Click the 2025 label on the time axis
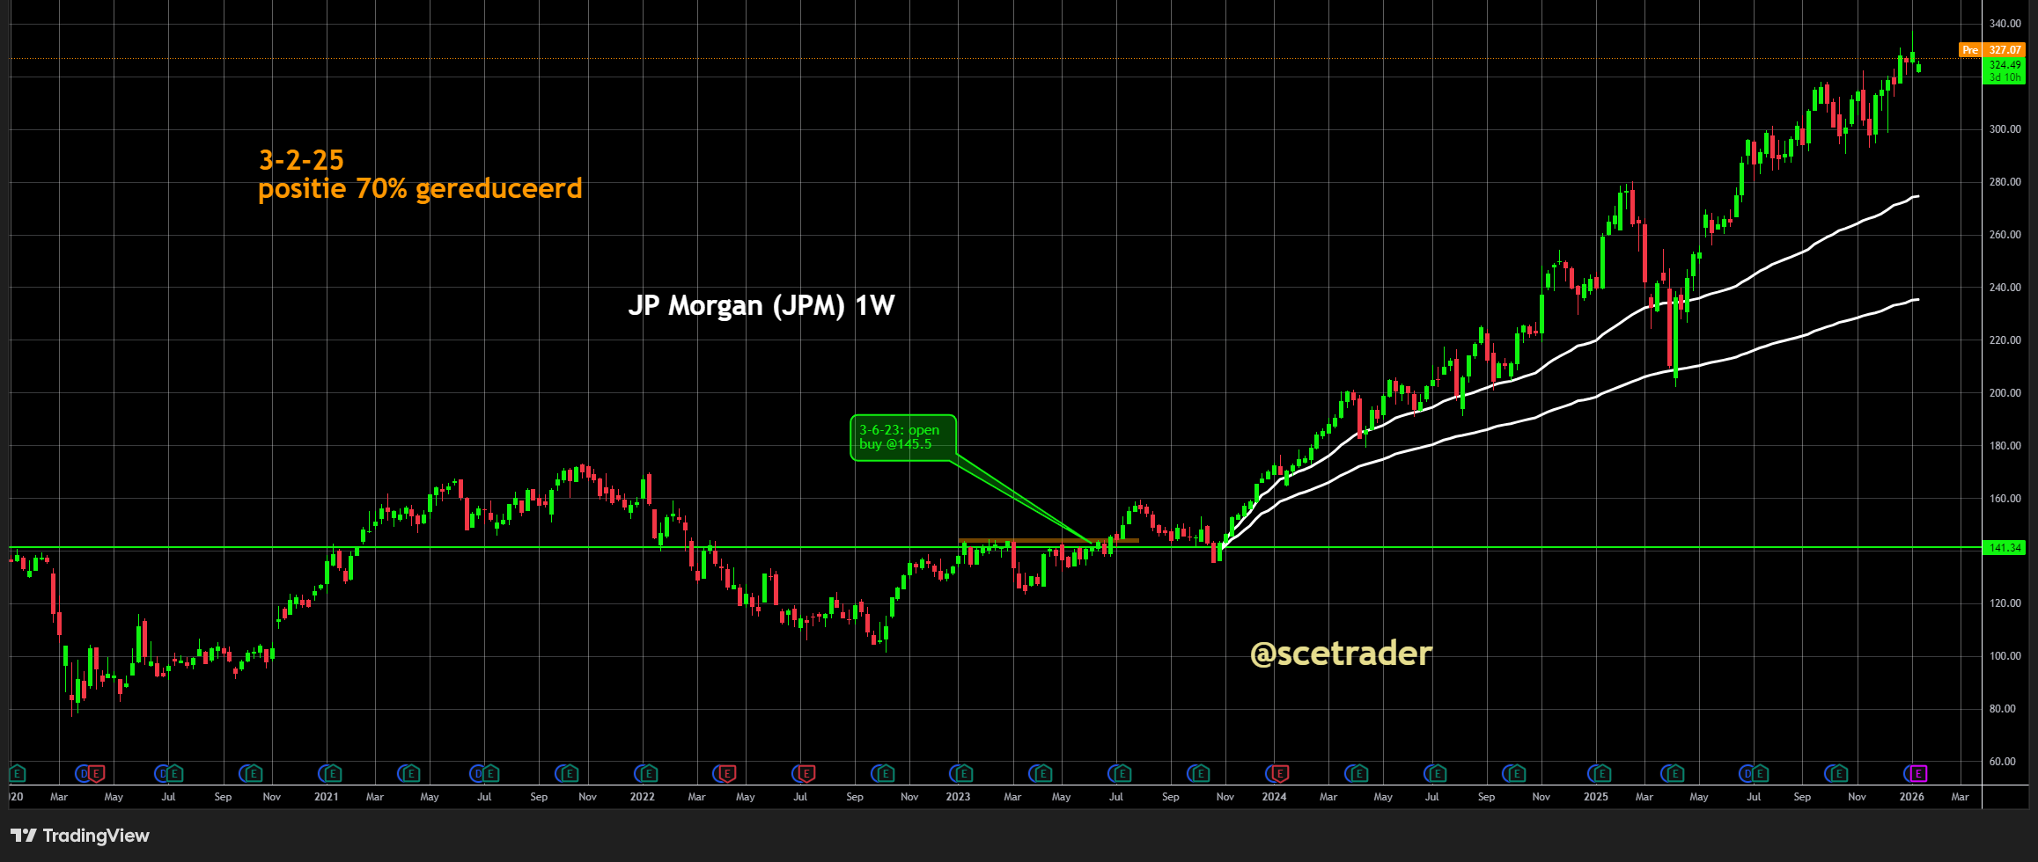This screenshot has height=862, width=2038. [x=1595, y=797]
